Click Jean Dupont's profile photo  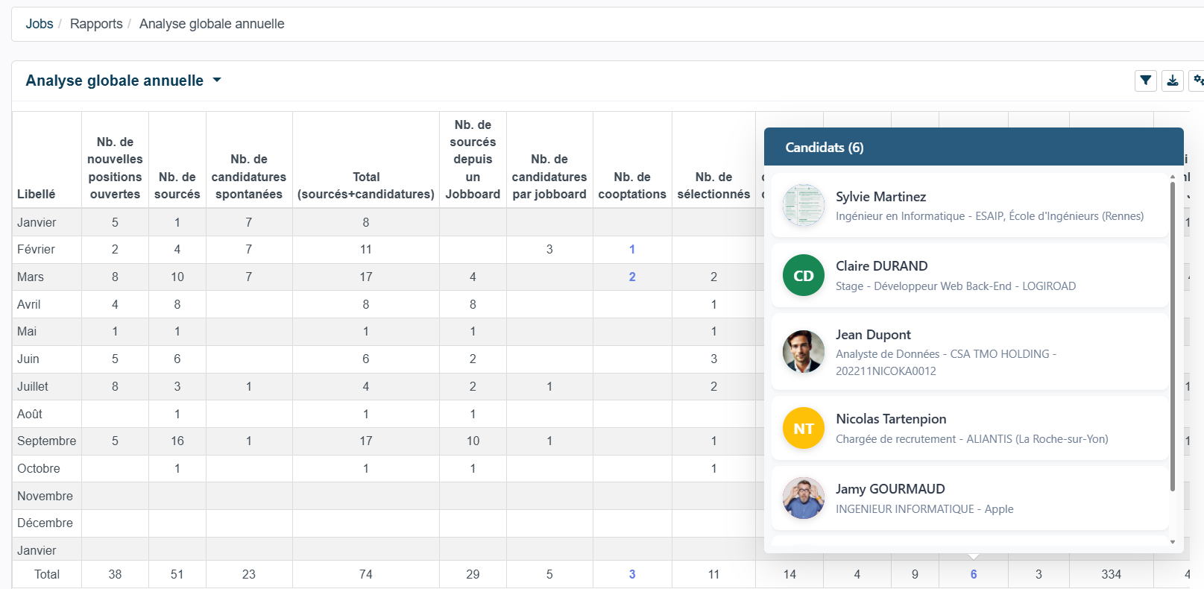tap(804, 352)
